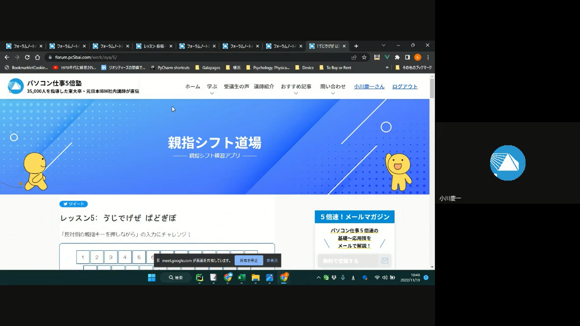Click the Vue devtools extension icon
The width and height of the screenshot is (580, 326).
click(387, 57)
